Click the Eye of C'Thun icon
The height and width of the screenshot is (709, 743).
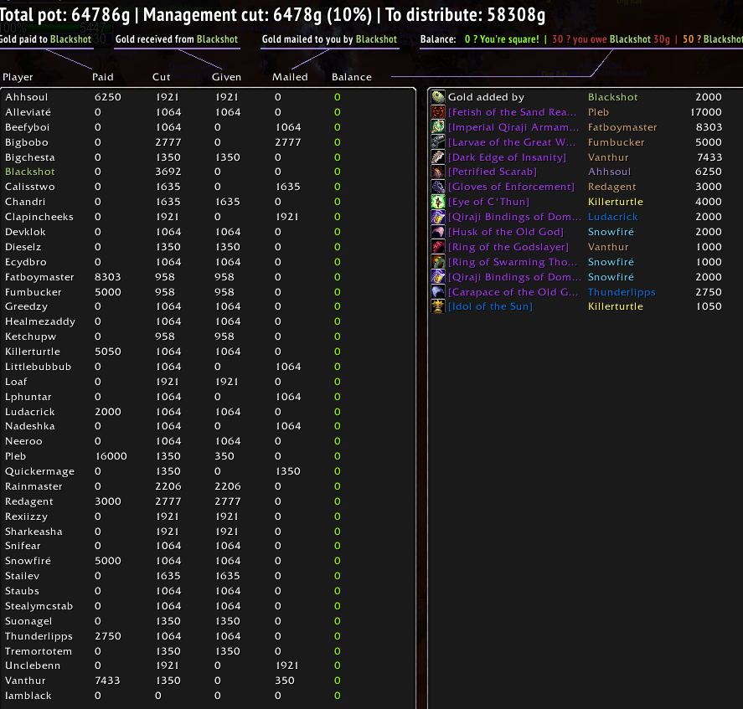click(x=438, y=202)
